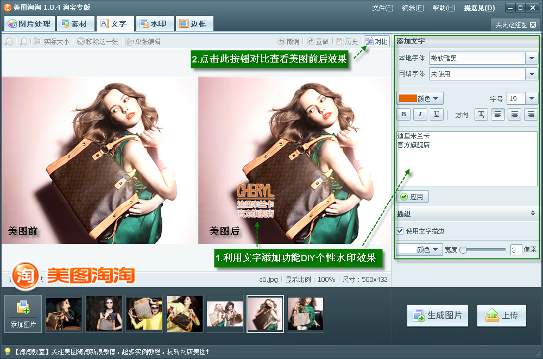Image resolution: width=543 pixels, height=359 pixels.
Task: Open the orange text 颜色 picker
Action: pos(420,98)
